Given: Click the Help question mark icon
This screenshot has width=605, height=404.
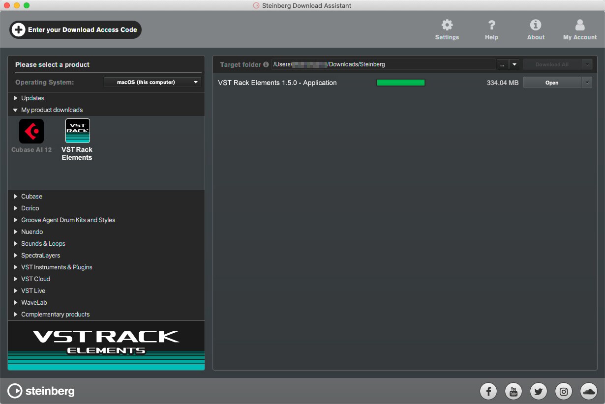Looking at the screenshot, I should (491, 25).
